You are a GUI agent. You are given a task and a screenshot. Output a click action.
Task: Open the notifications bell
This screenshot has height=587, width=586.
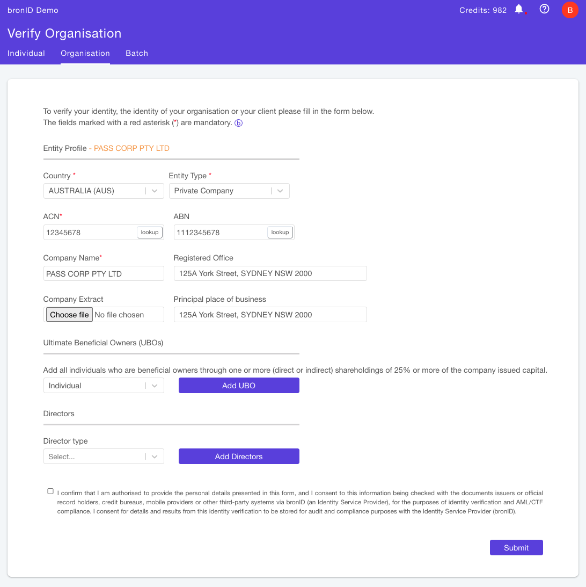pos(519,9)
